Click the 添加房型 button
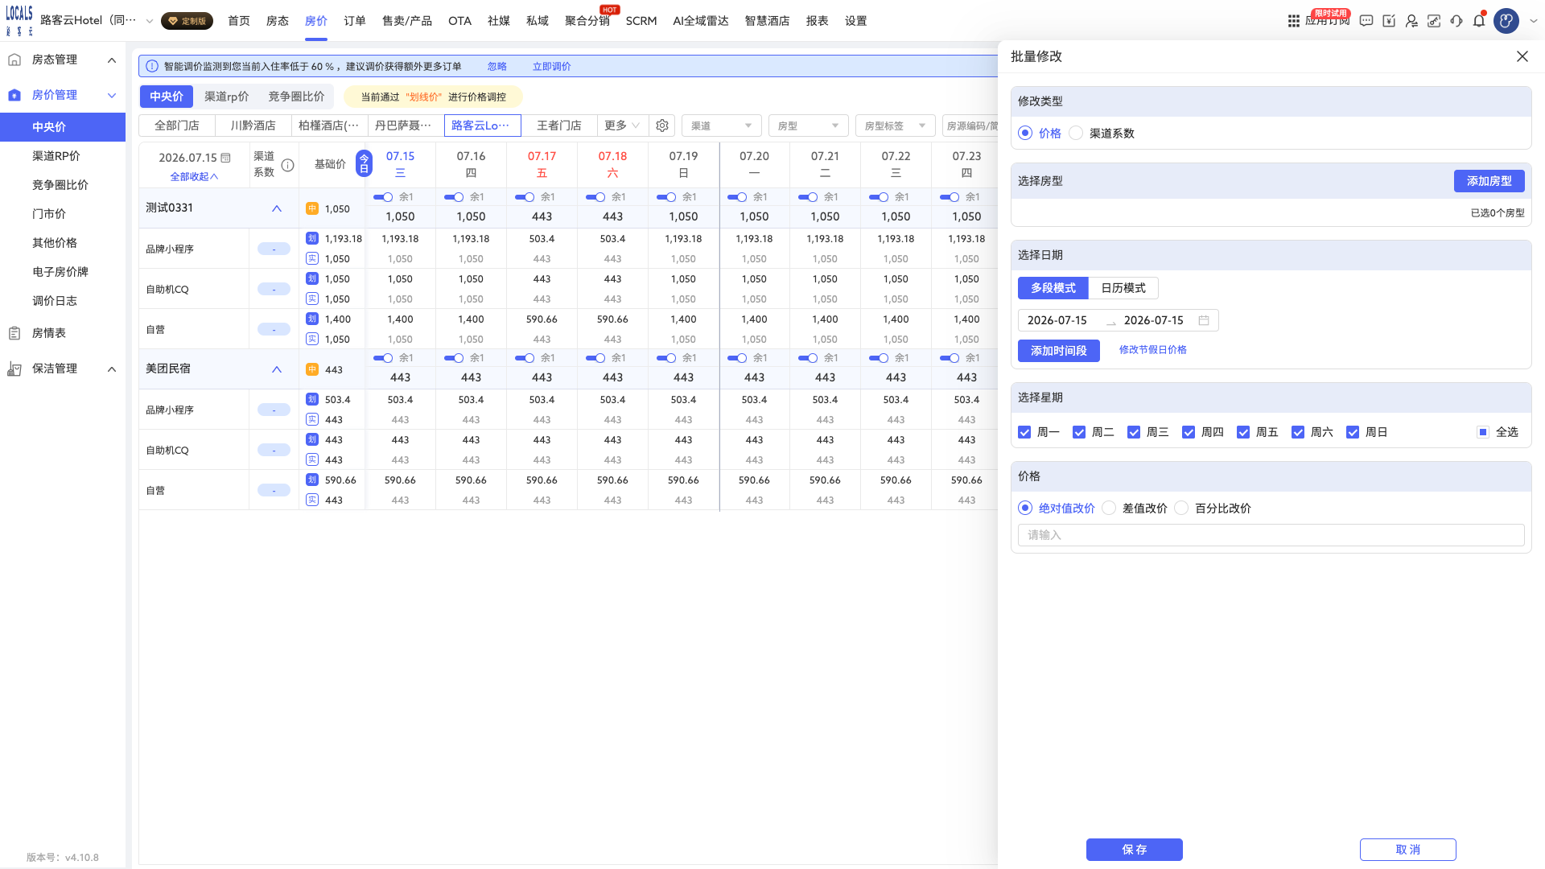 coord(1489,181)
